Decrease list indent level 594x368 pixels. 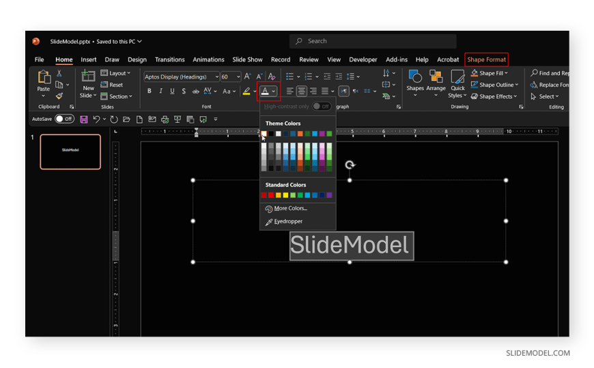(x=327, y=76)
